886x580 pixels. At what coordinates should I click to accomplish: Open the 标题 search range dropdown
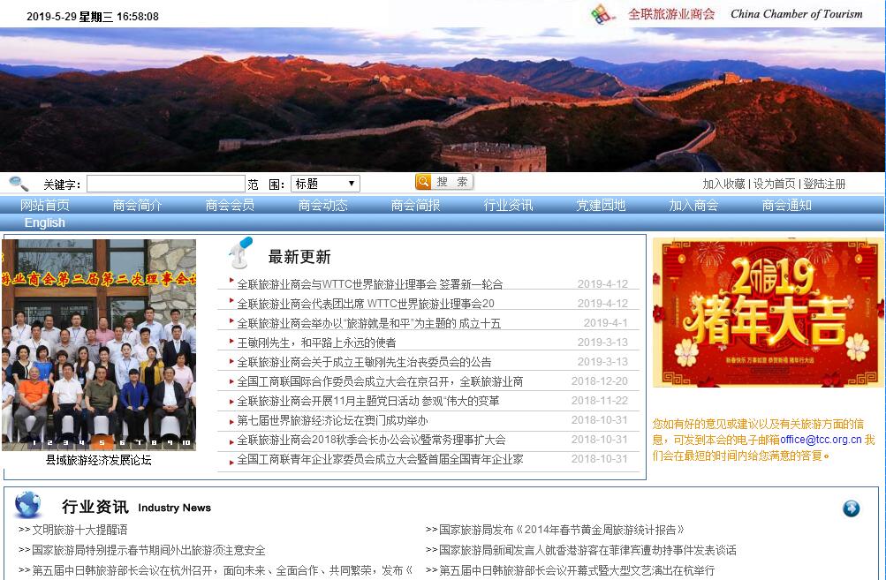tap(324, 184)
